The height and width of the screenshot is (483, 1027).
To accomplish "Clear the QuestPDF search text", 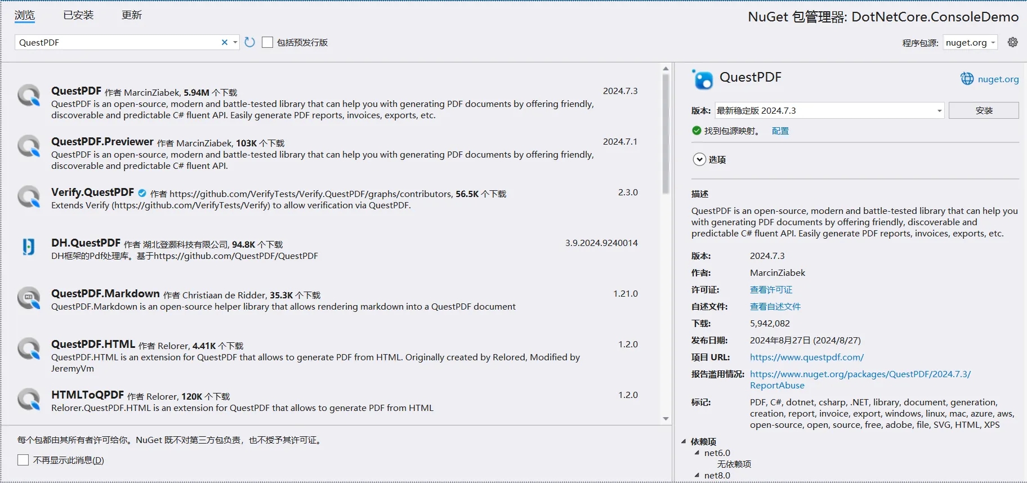I will tap(224, 42).
